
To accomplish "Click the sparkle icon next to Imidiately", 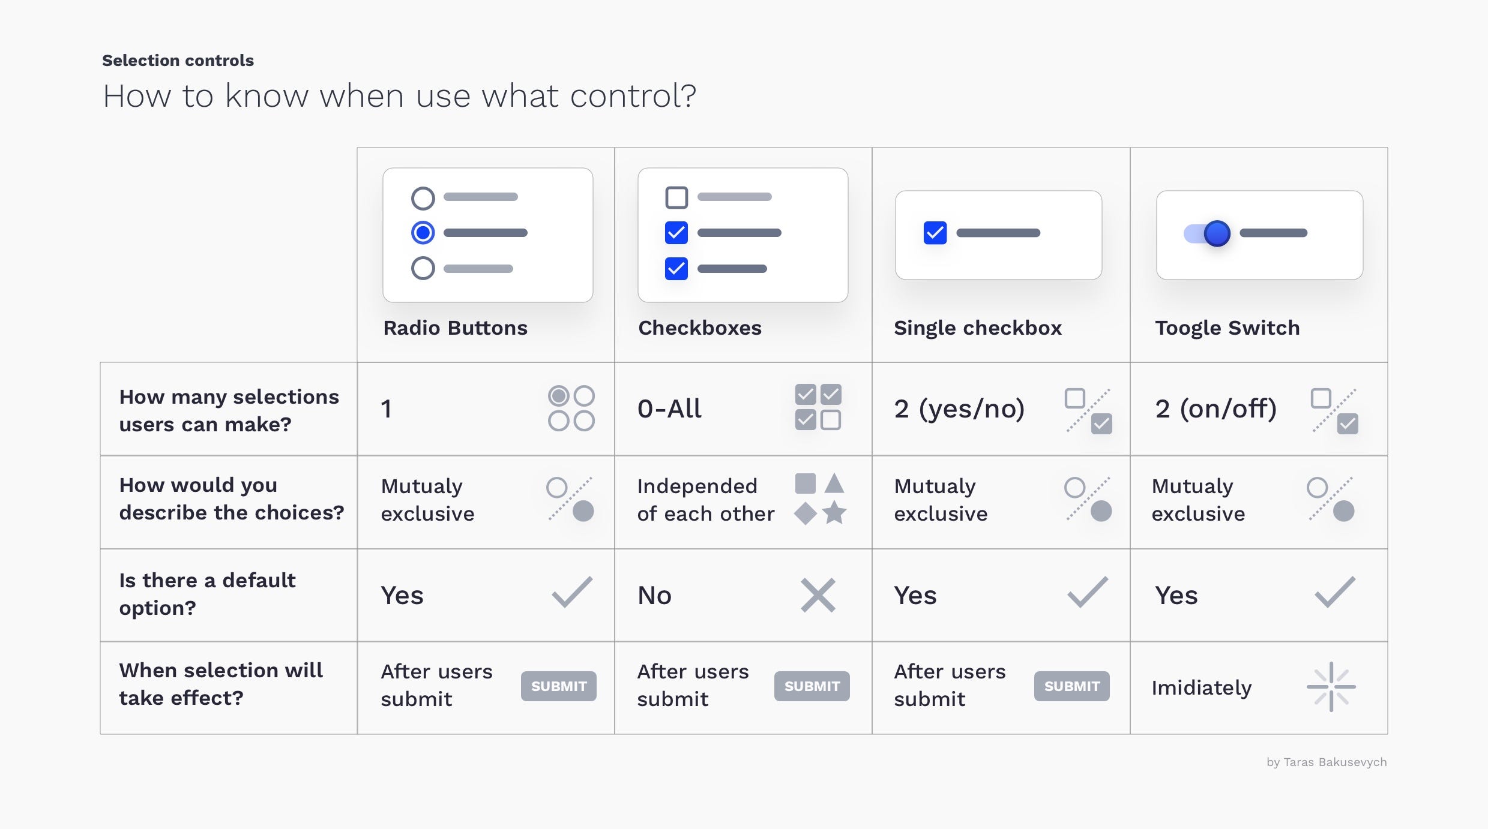I will [1331, 687].
